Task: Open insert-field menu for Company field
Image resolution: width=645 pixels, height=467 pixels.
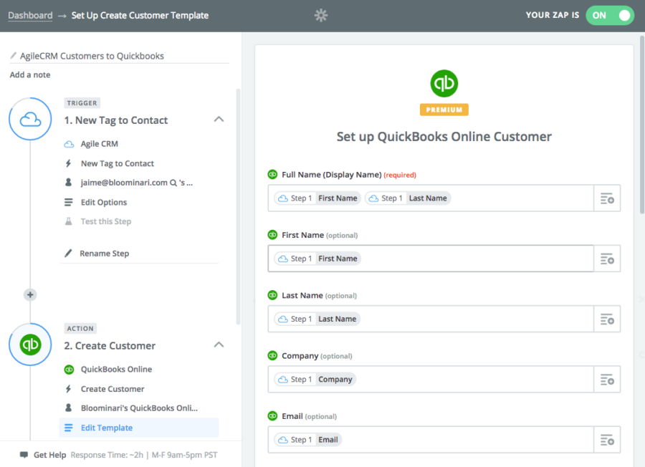Action: click(x=607, y=380)
